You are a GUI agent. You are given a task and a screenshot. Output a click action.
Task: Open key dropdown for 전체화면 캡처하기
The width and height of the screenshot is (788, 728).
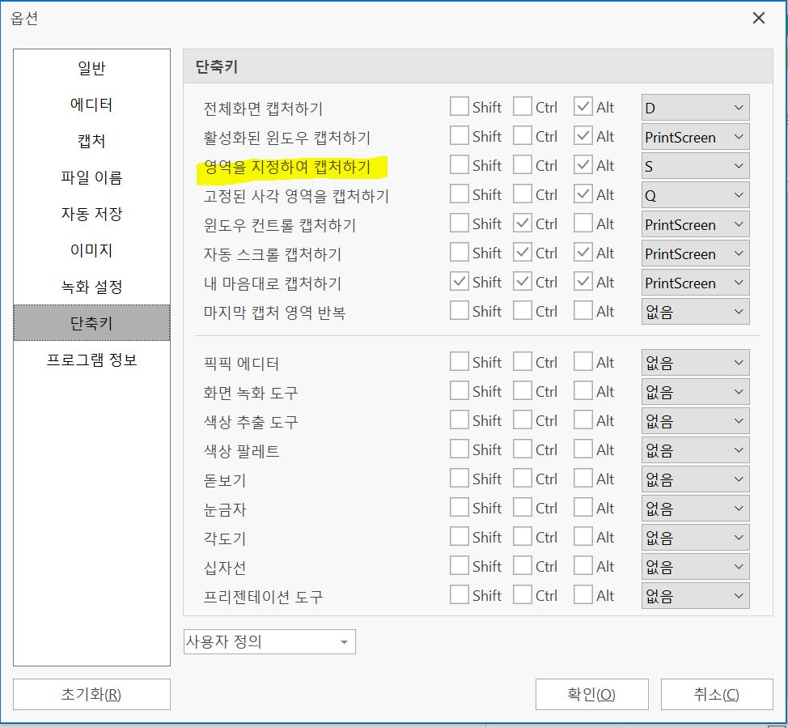(x=696, y=108)
